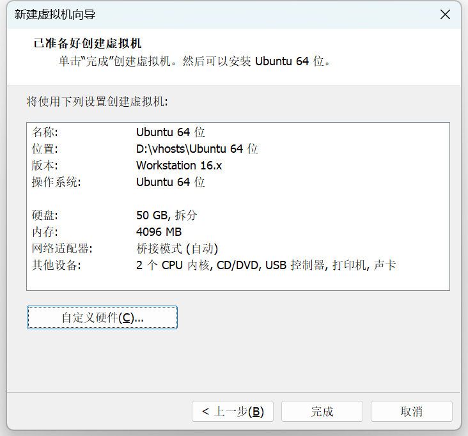Select the 名称 value Ubuntu 64 位
This screenshot has height=436, width=468.
tap(171, 132)
